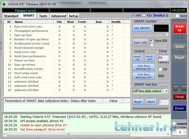This screenshot has width=189, height=139.
Task: Click the red Break All button
Action: point(180,28)
